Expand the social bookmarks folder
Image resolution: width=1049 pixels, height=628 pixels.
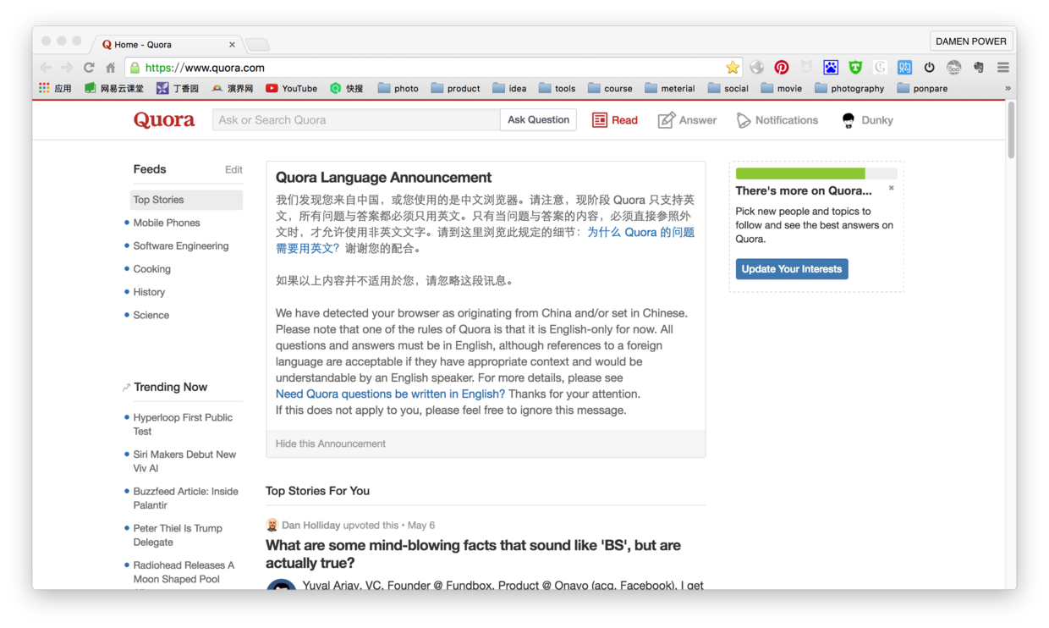728,88
